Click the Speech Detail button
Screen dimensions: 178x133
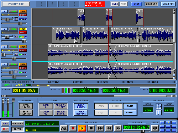(61, 112)
